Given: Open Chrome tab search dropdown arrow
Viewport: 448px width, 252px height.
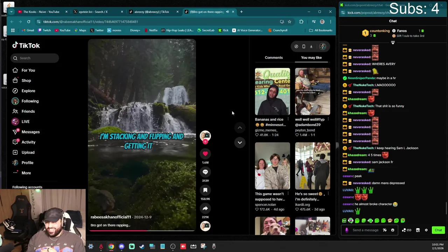Looking at the screenshot, I should pos(11,12).
